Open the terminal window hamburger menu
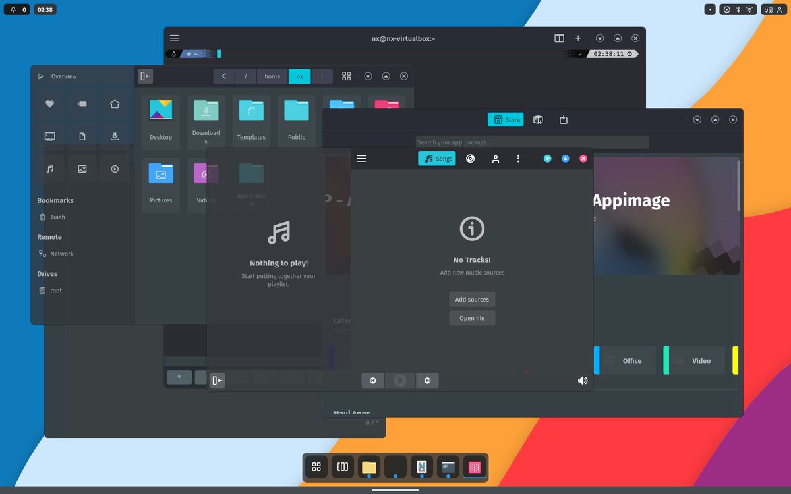Image resolution: width=791 pixels, height=494 pixels. 175,38
